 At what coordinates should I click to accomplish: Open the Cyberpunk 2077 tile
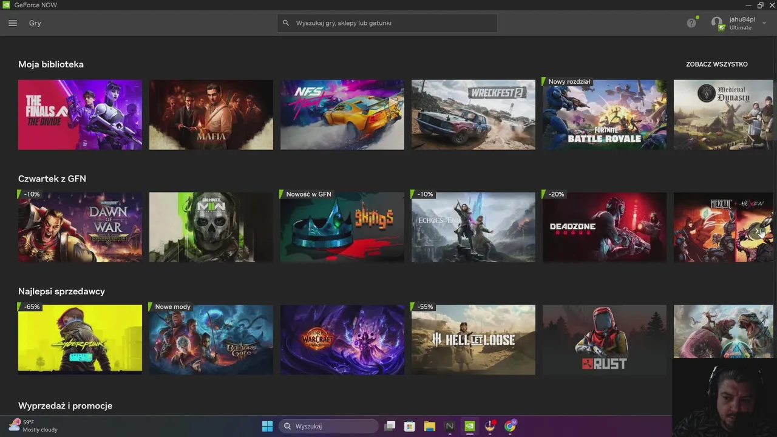(x=80, y=340)
